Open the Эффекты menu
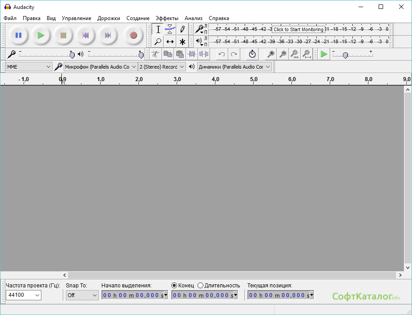Screen dimensions: 412x315 tap(166, 18)
